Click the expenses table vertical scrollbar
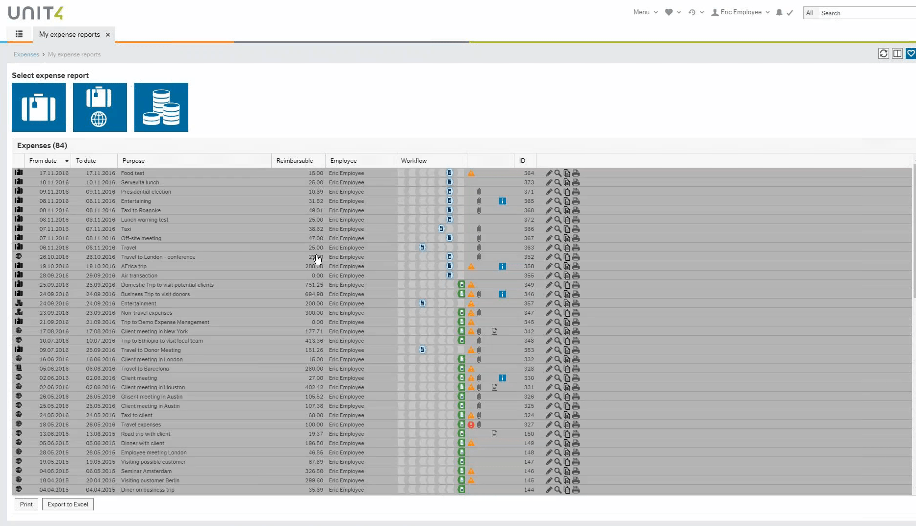Viewport: 916px width, 526px height. click(x=914, y=230)
